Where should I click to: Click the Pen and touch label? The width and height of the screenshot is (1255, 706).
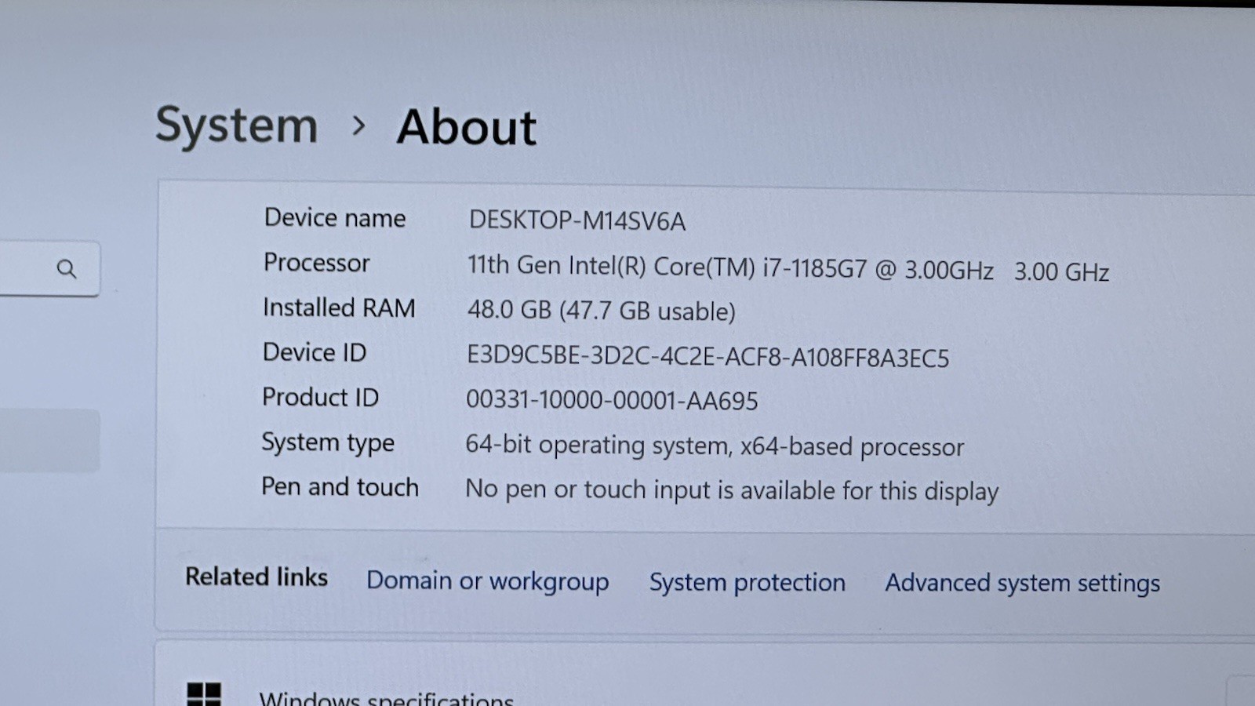click(x=340, y=487)
